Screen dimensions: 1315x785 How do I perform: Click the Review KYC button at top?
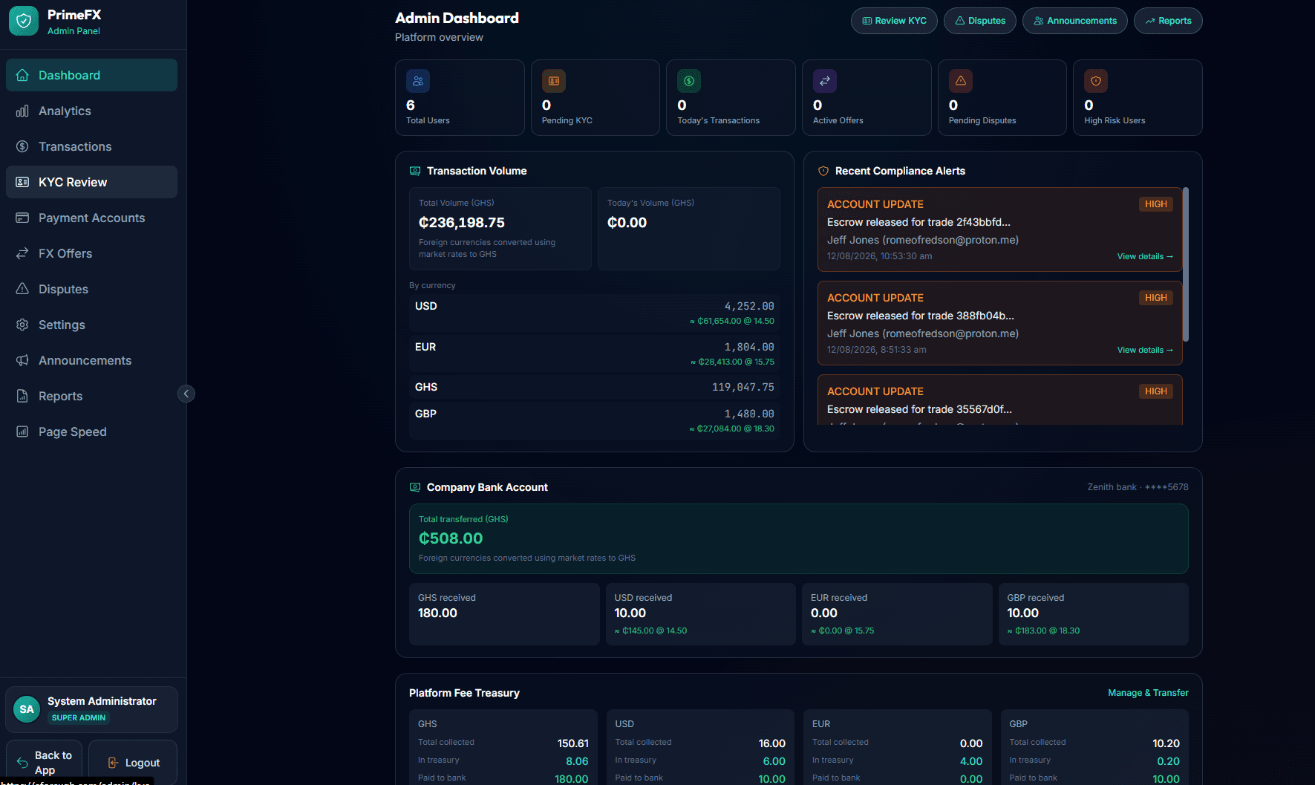[894, 21]
